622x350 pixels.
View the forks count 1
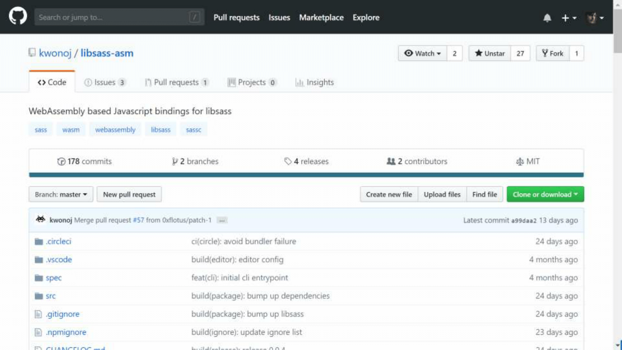577,54
